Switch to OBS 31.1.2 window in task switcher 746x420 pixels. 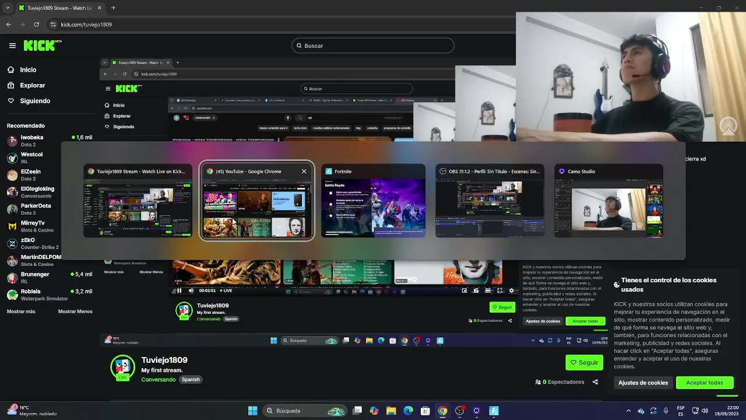pos(490,201)
